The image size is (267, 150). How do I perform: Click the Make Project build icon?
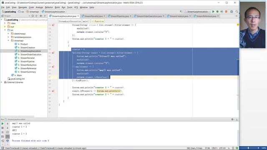(181, 12)
